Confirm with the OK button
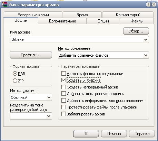The image size is (158, 141). click(x=86, y=134)
